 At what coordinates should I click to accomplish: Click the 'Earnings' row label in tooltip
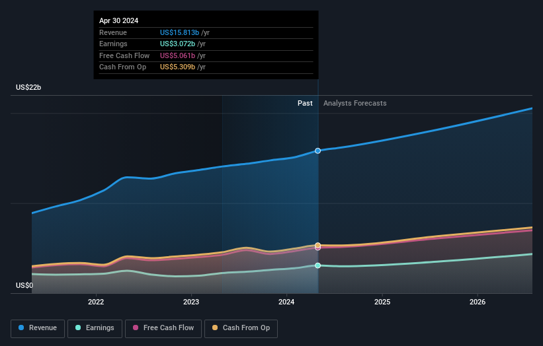(113, 44)
